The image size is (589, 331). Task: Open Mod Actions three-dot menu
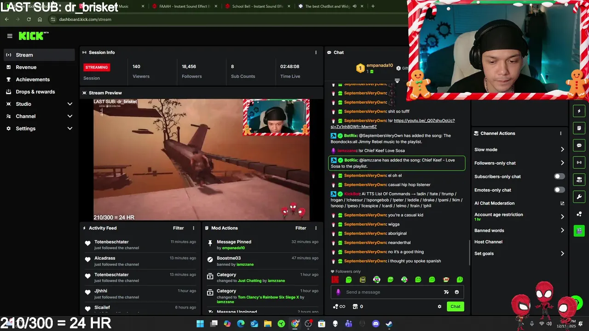pos(316,228)
